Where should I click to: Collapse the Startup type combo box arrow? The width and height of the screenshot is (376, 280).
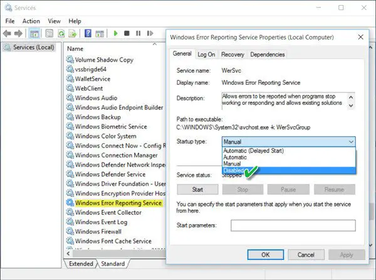[351, 142]
